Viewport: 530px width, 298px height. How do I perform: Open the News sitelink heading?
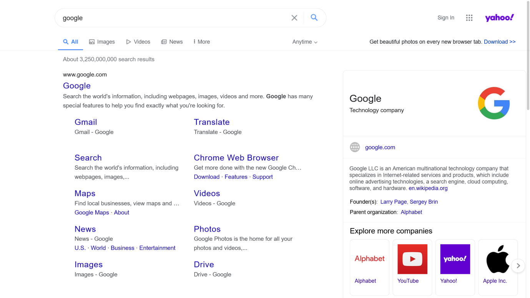point(85,229)
